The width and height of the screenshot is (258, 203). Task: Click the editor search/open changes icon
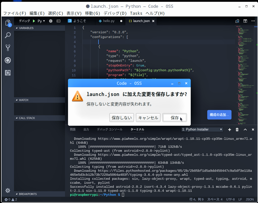tap(237, 21)
